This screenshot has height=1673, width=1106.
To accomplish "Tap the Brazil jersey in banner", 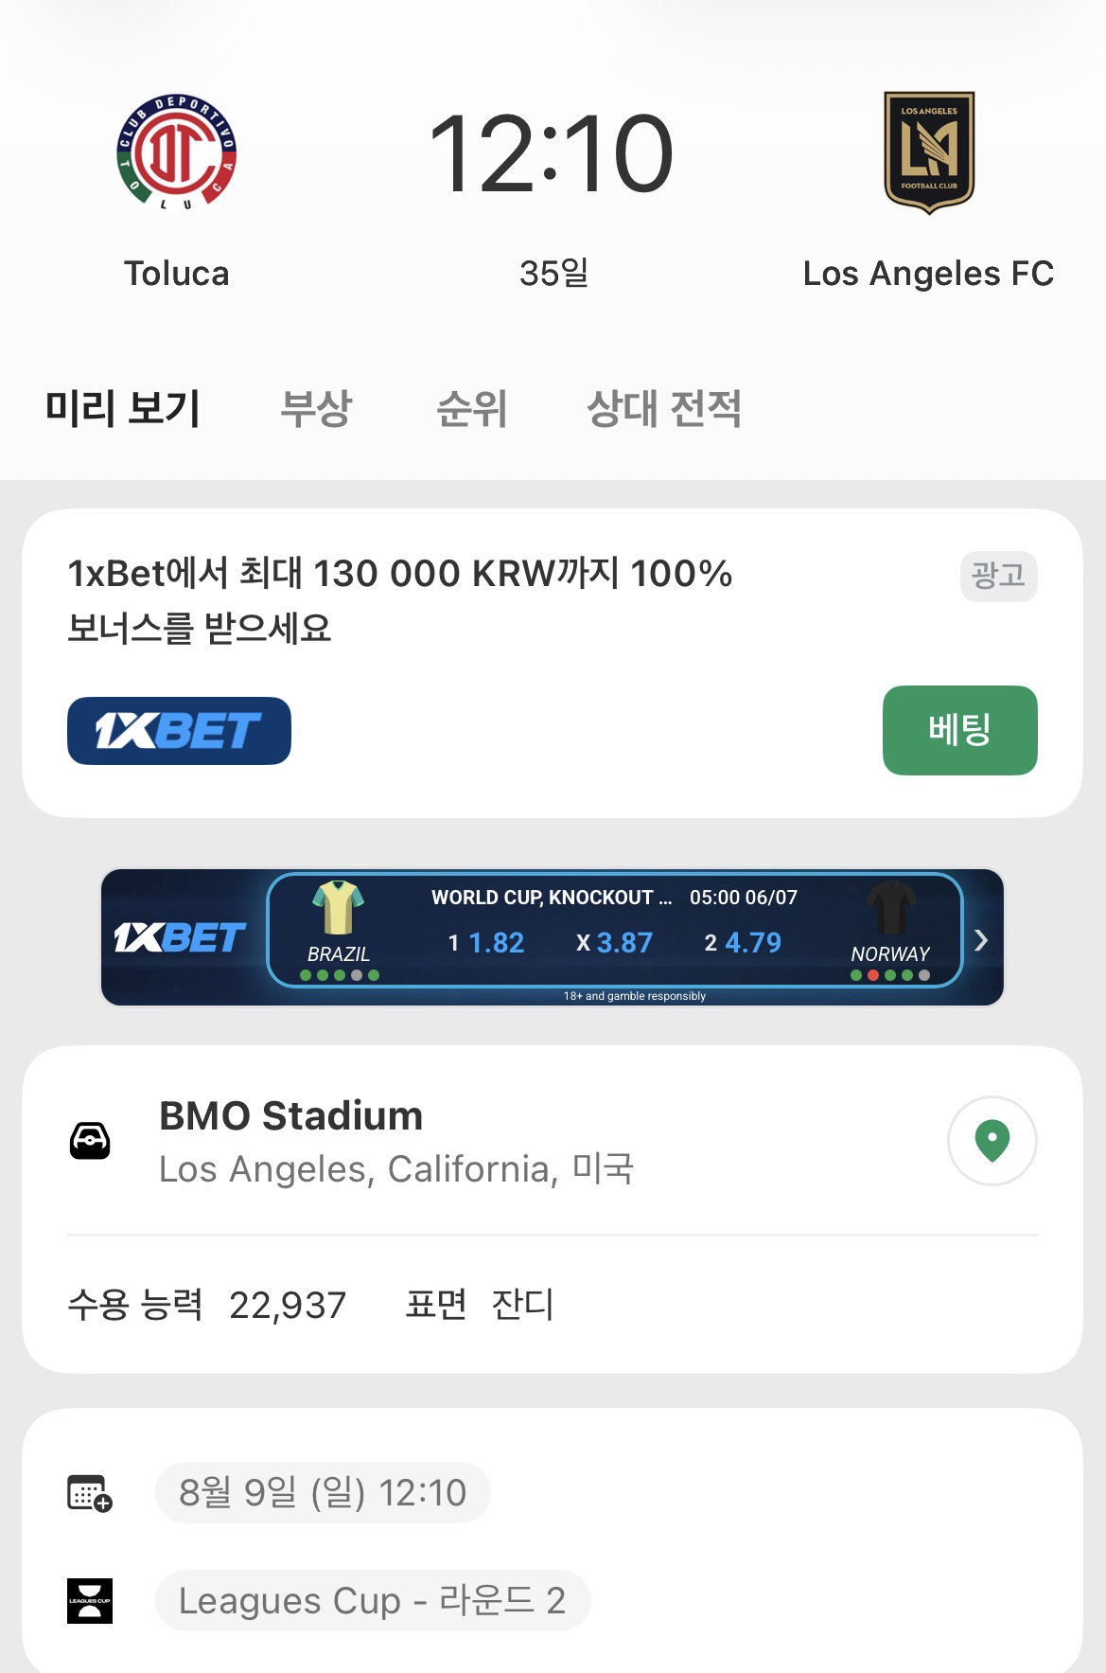I will pos(338,907).
